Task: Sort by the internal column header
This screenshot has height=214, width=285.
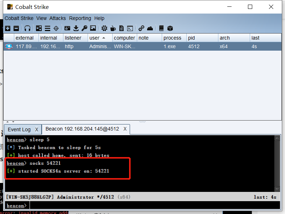Action: (x=51, y=38)
